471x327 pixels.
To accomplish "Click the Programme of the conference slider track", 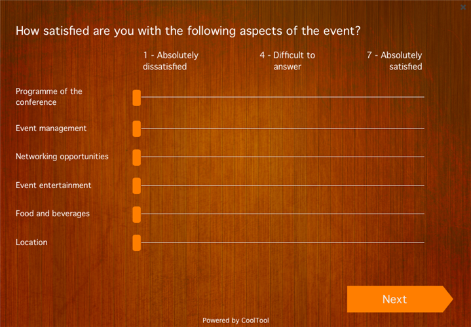I will click(x=282, y=97).
